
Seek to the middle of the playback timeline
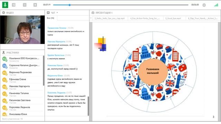(121, 5)
